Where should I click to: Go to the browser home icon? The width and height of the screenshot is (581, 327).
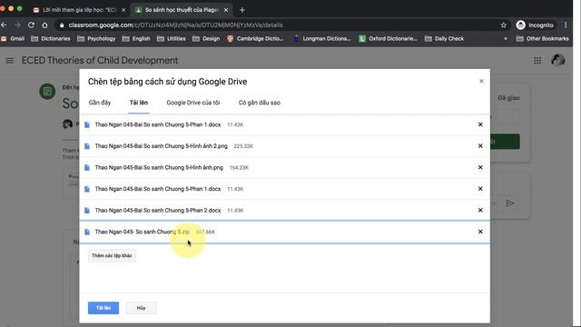(44, 25)
